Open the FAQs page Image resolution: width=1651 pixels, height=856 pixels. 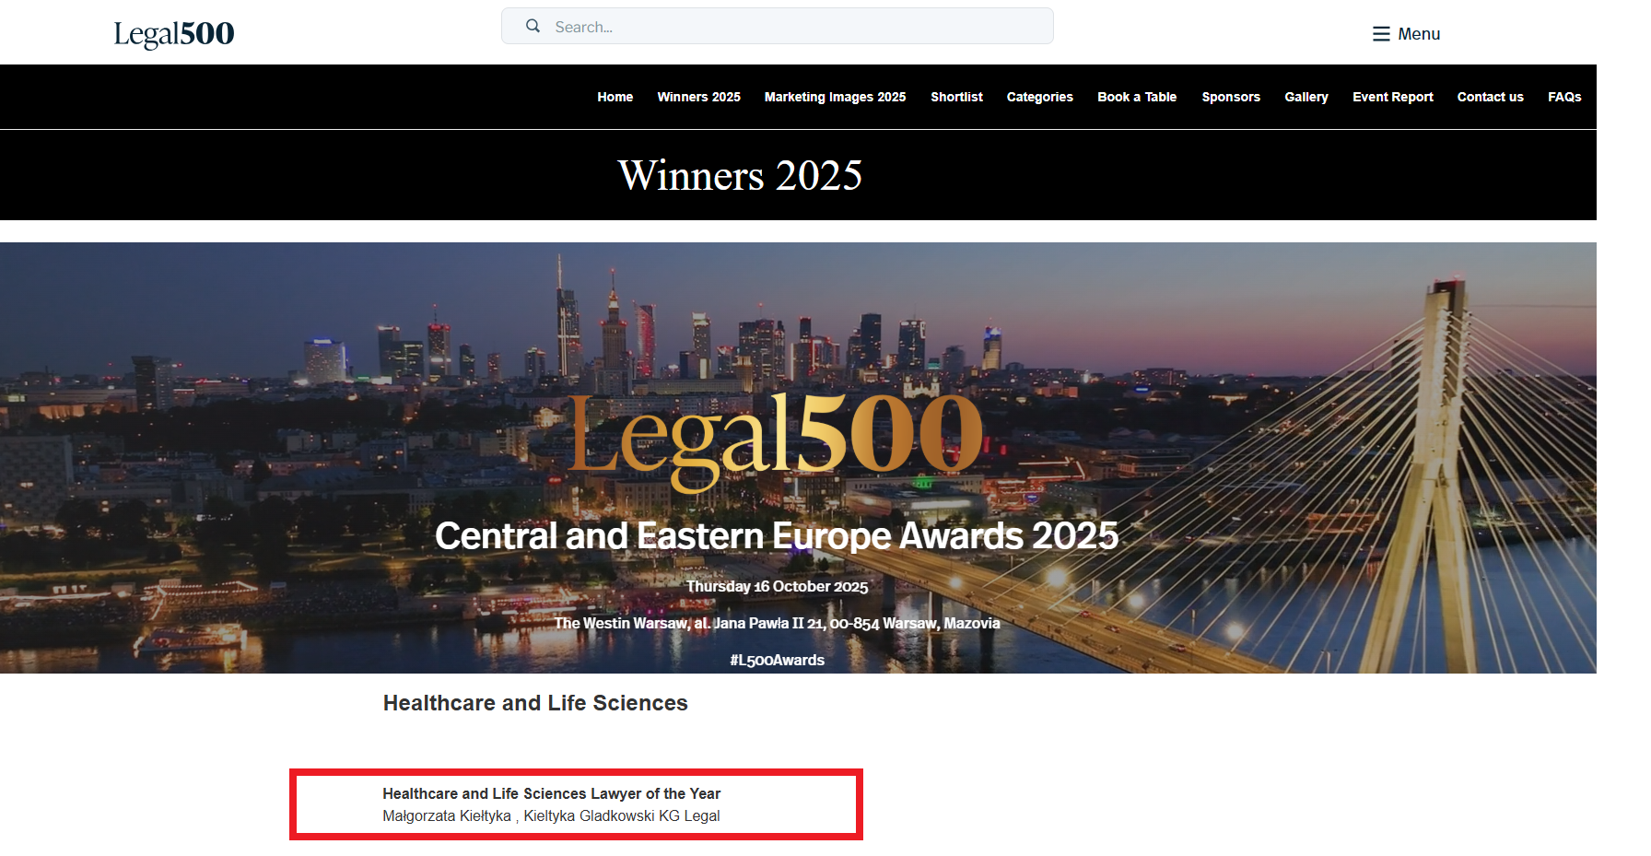click(1563, 97)
